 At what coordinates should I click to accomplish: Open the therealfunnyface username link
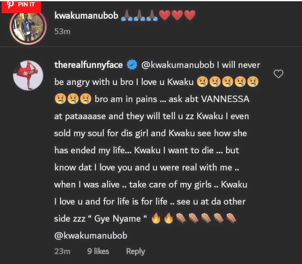pos(89,65)
